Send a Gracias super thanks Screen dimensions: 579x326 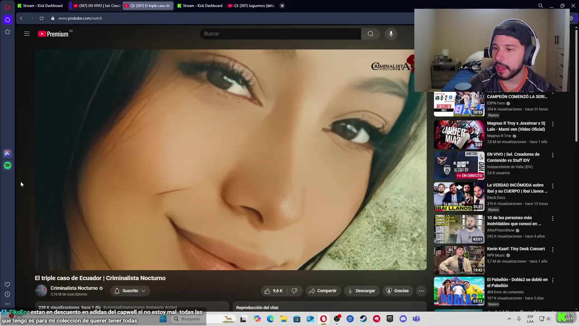397,291
